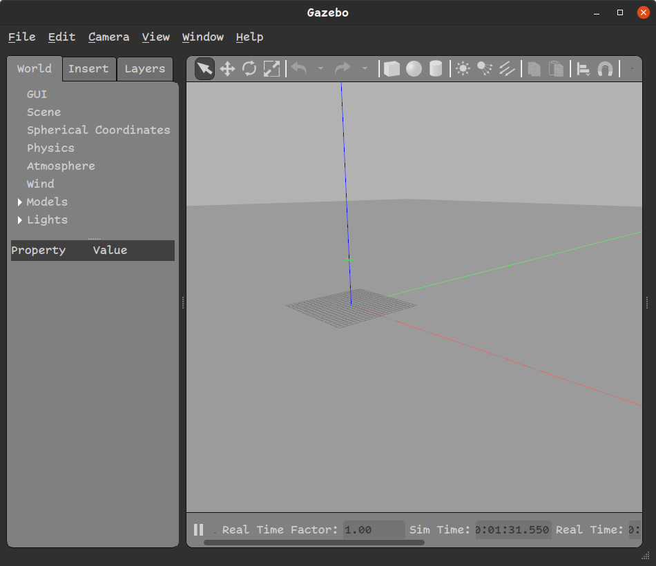Minimize the Gazebo window

[x=597, y=12]
